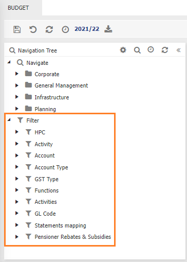This screenshot has height=262, width=187.
Task: Click the General Management folder icon
Action: click(28, 85)
